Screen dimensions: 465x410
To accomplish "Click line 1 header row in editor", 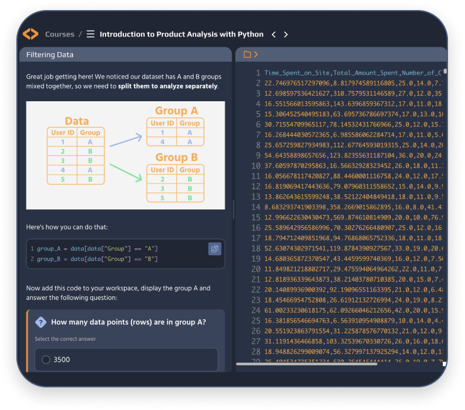I will [x=352, y=73].
